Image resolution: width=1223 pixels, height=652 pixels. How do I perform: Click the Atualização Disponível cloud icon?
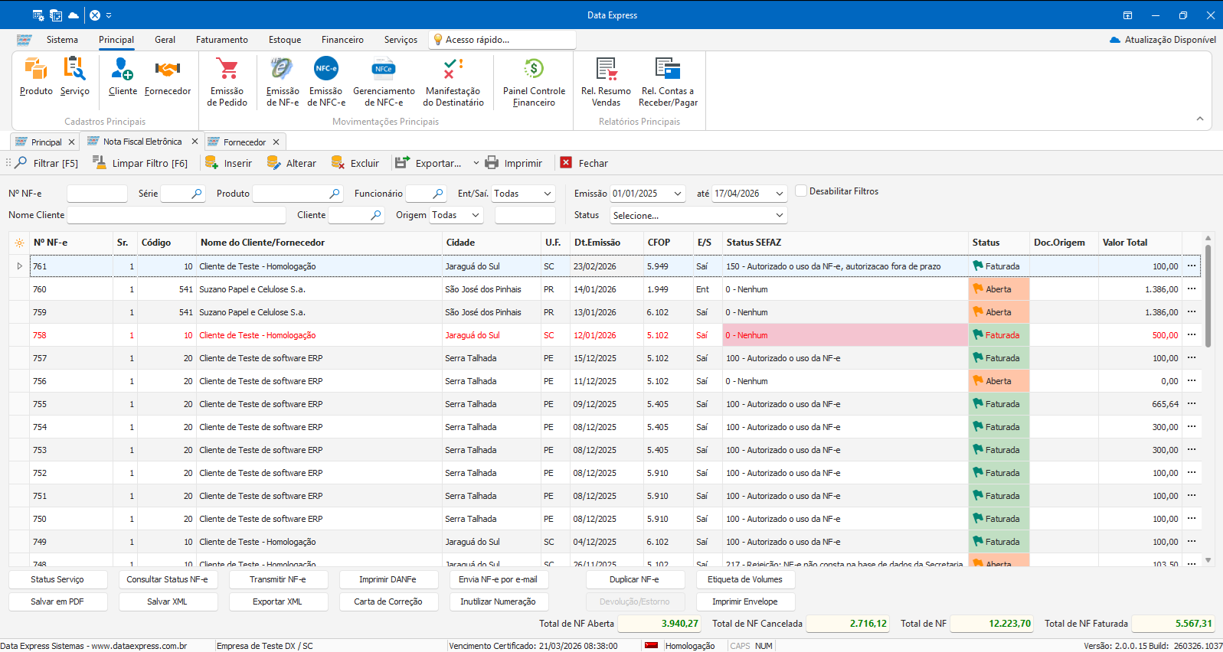[1115, 40]
